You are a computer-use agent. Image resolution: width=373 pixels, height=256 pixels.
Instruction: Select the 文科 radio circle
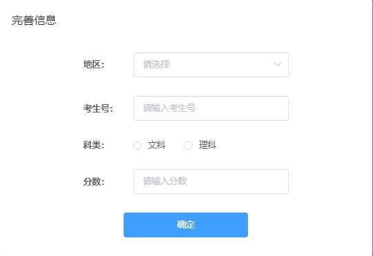137,146
